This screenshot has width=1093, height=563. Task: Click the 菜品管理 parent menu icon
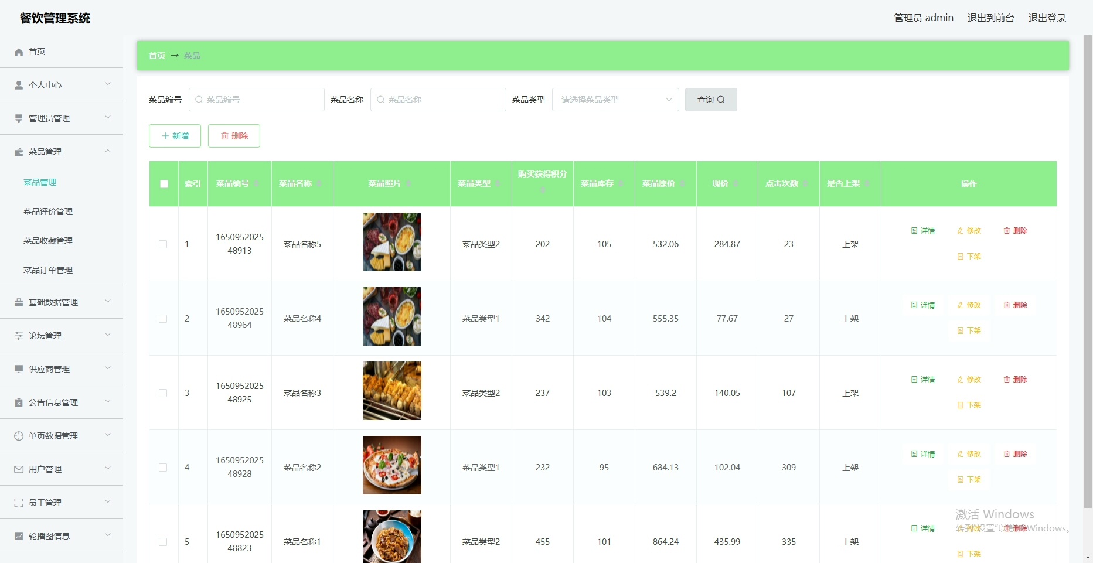[x=19, y=152]
